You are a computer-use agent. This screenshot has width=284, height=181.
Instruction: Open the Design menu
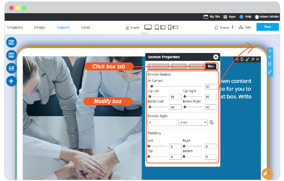coord(40,27)
